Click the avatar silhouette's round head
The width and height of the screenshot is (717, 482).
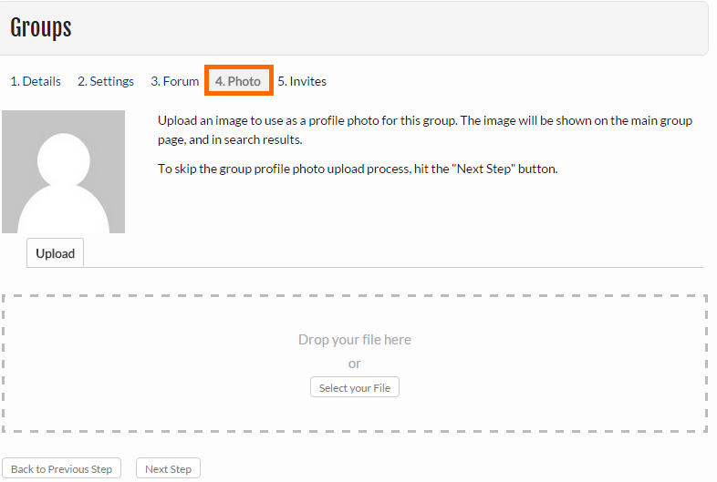(x=63, y=159)
